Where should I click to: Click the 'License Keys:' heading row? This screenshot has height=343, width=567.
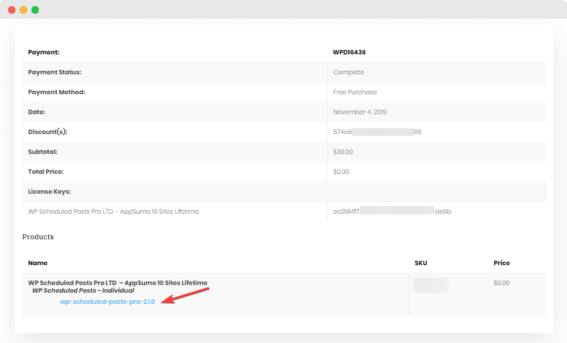point(284,191)
